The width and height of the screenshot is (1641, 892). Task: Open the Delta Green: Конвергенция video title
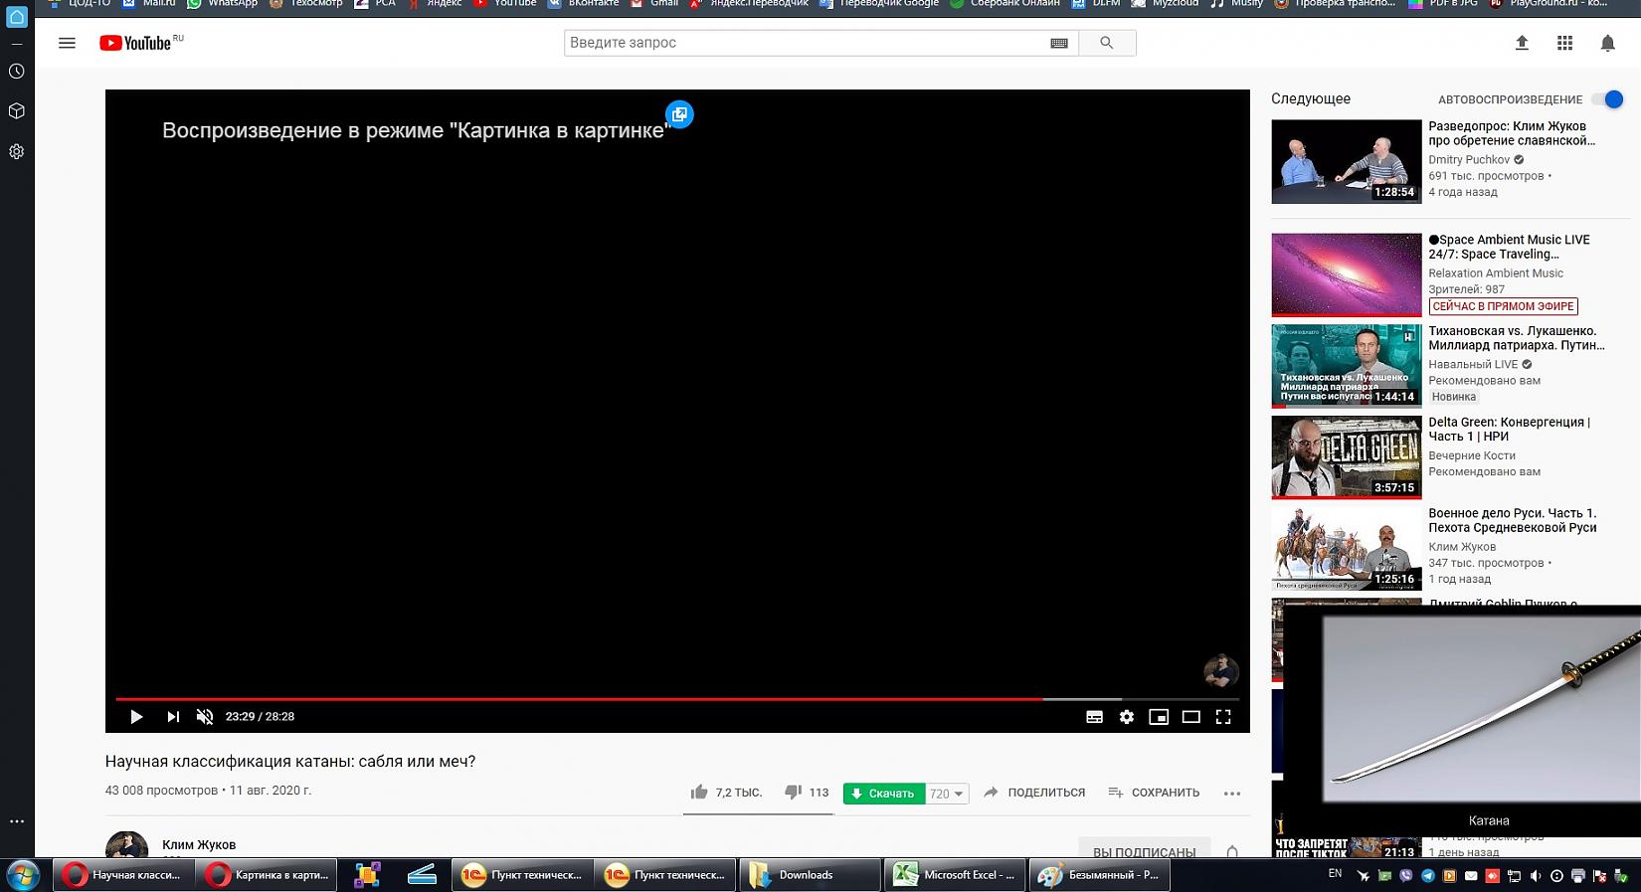pyautogui.click(x=1510, y=430)
